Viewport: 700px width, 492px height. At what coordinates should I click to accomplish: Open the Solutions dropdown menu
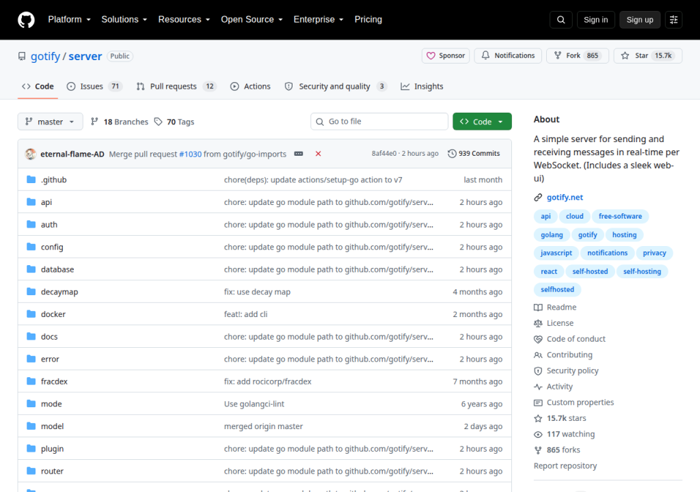(x=124, y=20)
